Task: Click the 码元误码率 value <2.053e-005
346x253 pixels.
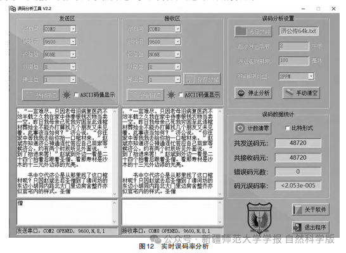Action: pos(298,186)
